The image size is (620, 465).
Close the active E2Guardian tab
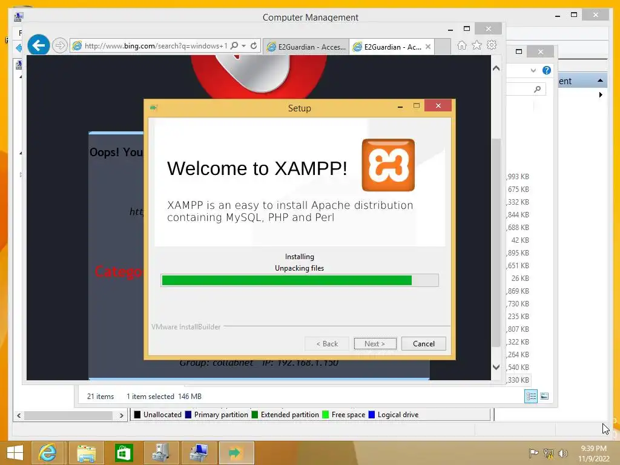click(428, 47)
